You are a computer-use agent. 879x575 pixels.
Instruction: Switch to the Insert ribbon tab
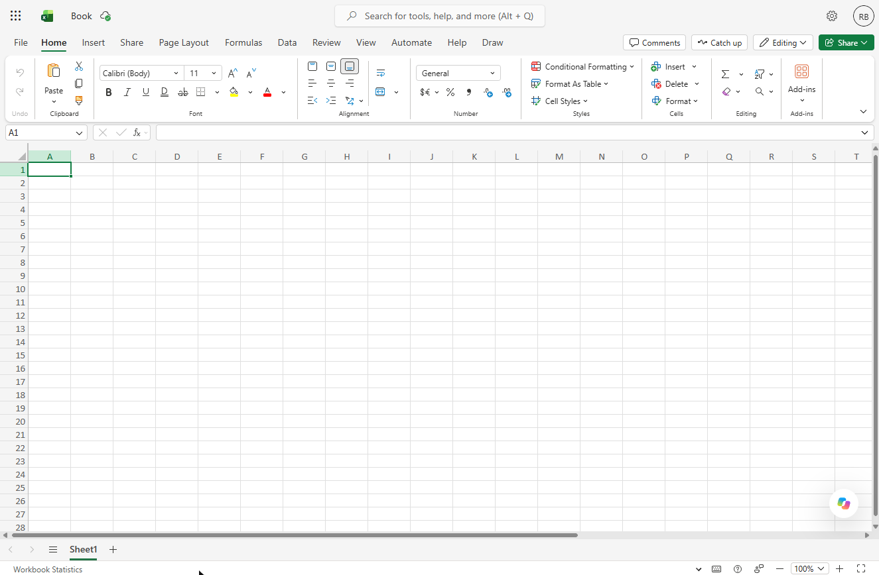point(94,42)
